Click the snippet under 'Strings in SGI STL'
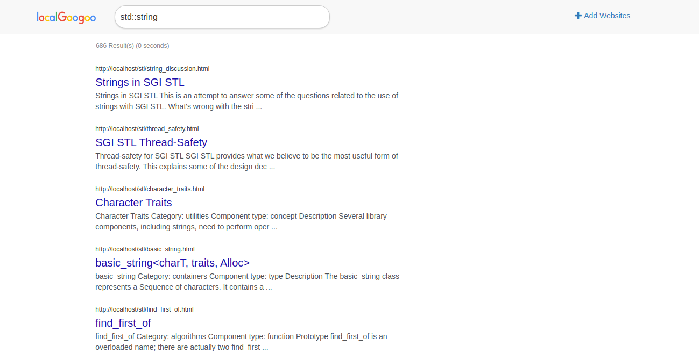Viewport: 699px width, 360px height. coord(246,101)
